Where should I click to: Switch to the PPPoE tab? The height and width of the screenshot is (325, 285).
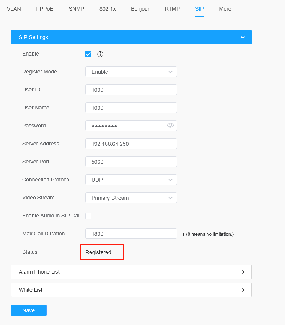pyautogui.click(x=45, y=9)
